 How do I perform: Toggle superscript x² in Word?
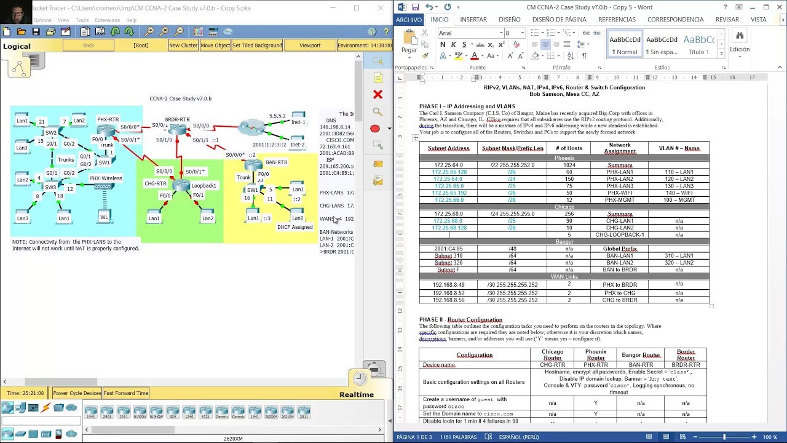pos(501,44)
